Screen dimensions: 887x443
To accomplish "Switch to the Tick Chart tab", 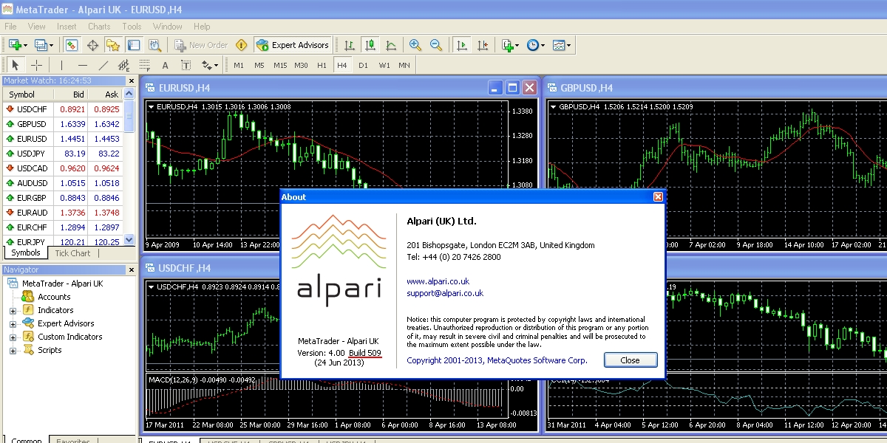I will [x=72, y=253].
